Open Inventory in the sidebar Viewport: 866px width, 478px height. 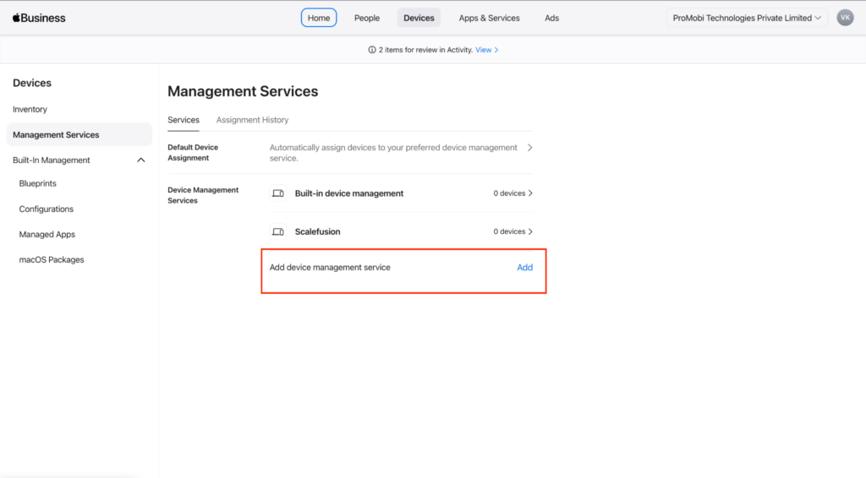click(x=30, y=109)
